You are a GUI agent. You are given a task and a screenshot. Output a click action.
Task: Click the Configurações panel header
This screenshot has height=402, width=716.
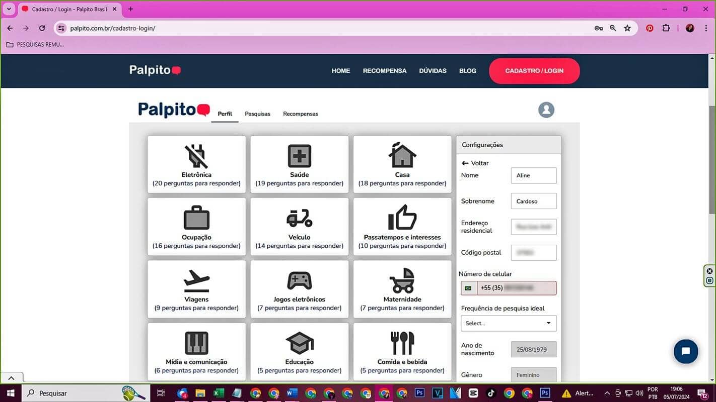coord(509,145)
